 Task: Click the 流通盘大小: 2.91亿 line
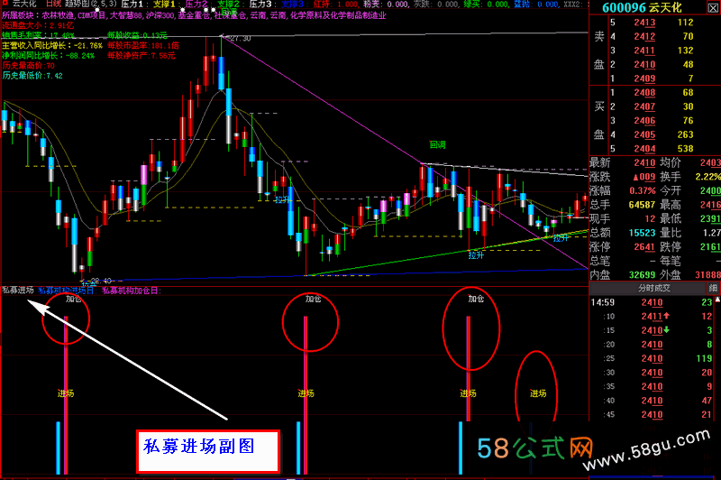[38, 25]
